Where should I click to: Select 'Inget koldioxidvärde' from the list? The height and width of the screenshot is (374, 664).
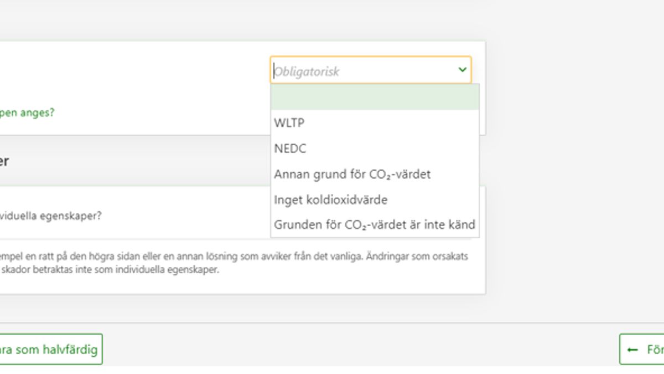tap(330, 199)
